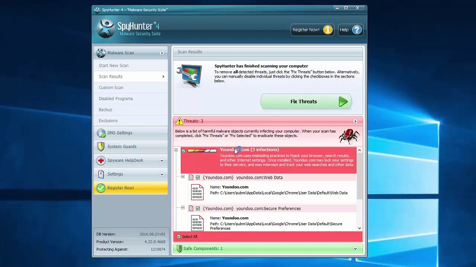The width and height of the screenshot is (476, 267).
Task: Expand the Spyware HelpDesk section arrow
Action: [x=162, y=161]
